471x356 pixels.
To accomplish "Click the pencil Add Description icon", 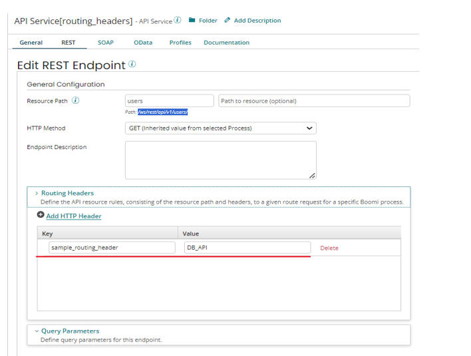I will click(x=228, y=21).
